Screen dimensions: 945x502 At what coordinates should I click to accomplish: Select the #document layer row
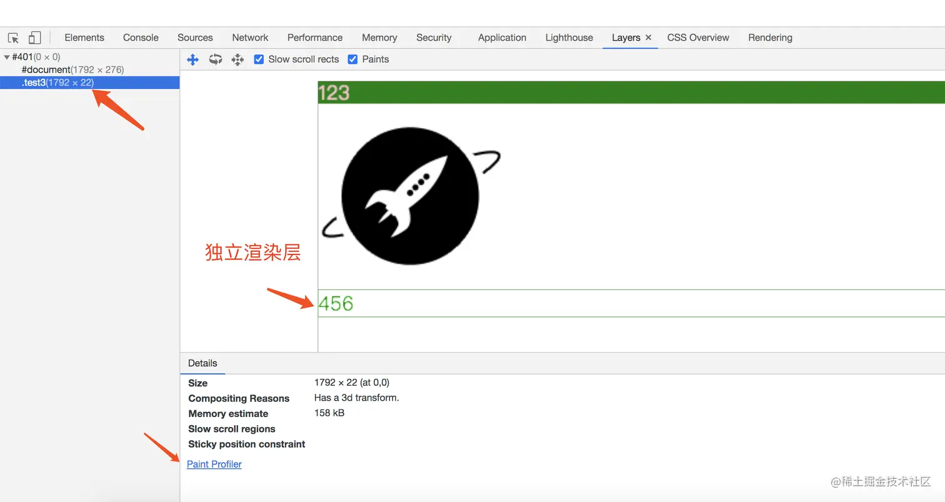pos(90,69)
